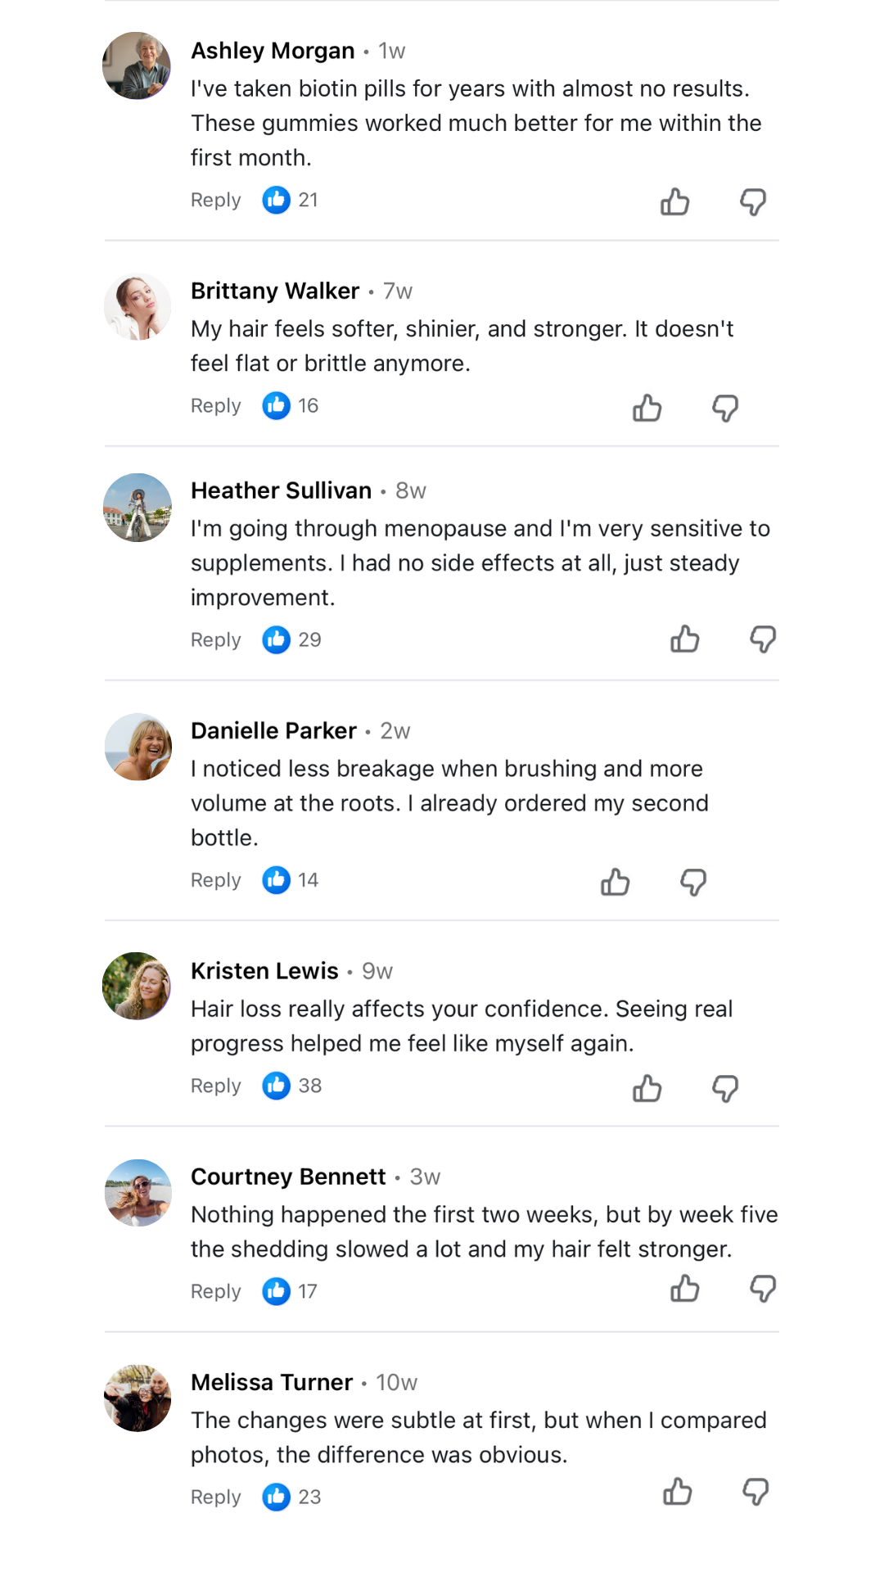Image resolution: width=884 pixels, height=1572 pixels.
Task: Click Kristen Lewis's profile avatar
Action: (x=137, y=986)
